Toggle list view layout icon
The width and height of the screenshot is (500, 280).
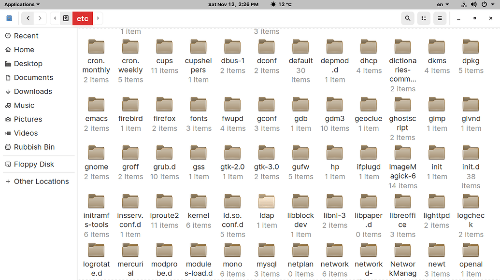[424, 18]
